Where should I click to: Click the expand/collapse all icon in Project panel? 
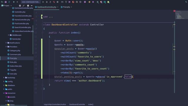pos(23,6)
